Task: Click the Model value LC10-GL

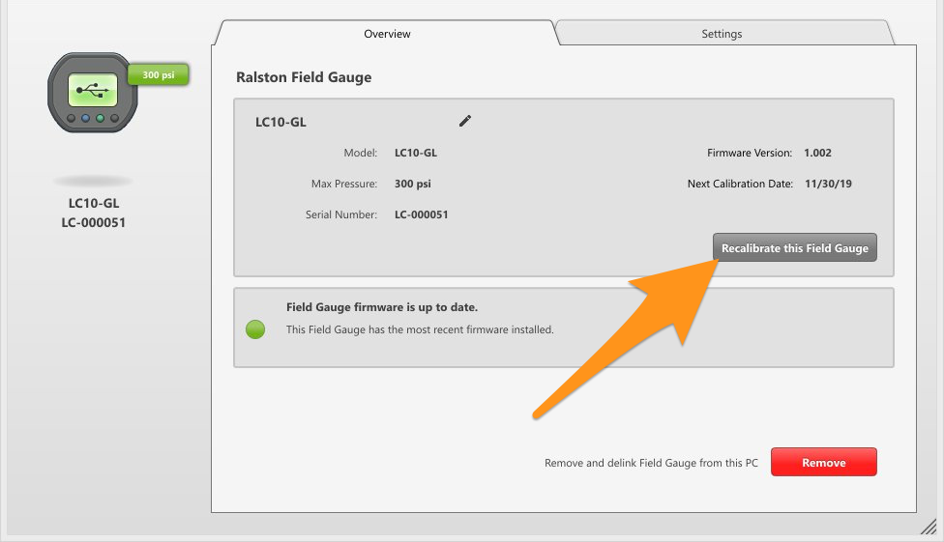Action: pos(415,153)
